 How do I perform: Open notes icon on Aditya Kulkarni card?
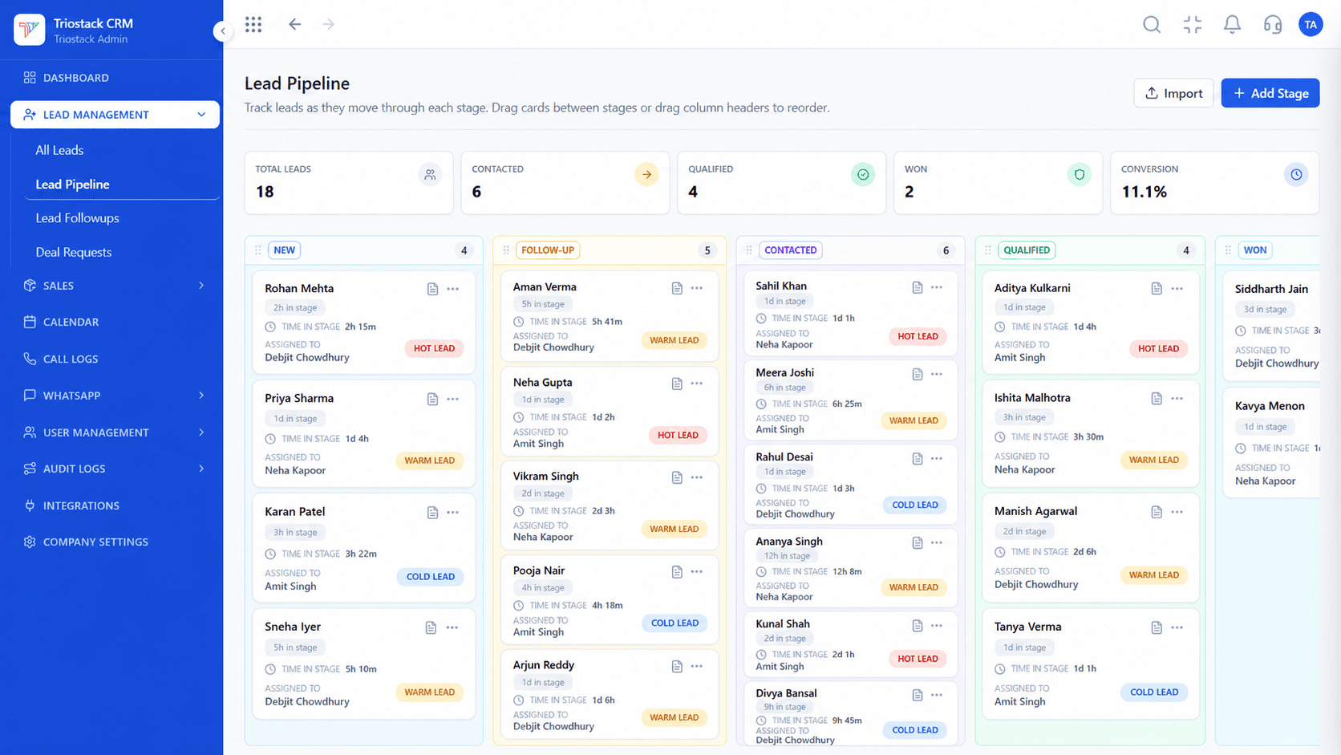1157,289
